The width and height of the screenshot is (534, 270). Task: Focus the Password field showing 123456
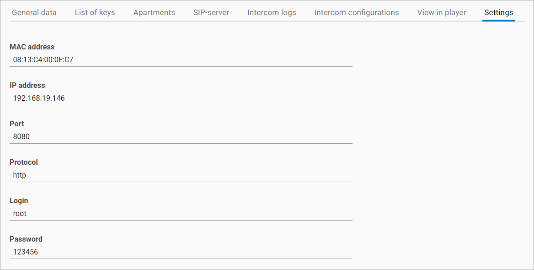(x=181, y=252)
